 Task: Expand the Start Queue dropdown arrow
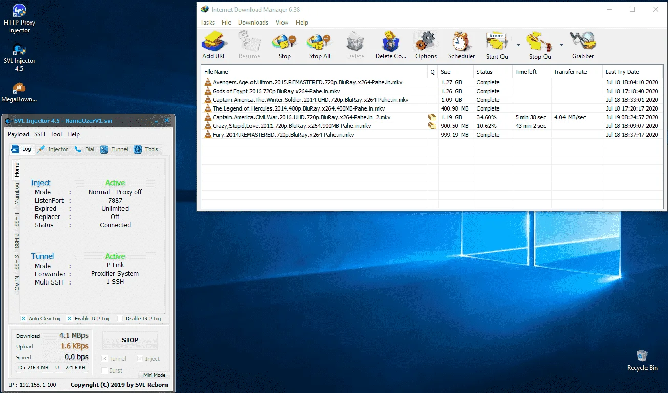tap(518, 45)
